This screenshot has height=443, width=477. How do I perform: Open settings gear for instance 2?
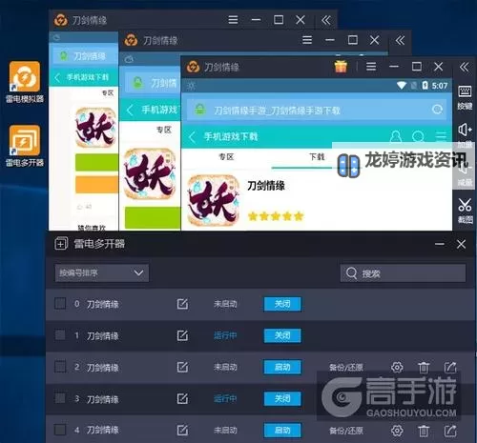point(397,368)
